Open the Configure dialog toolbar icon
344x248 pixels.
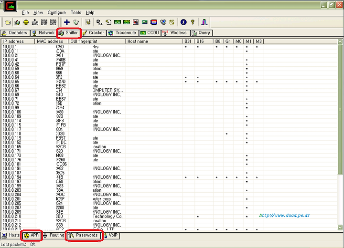point(88,22)
